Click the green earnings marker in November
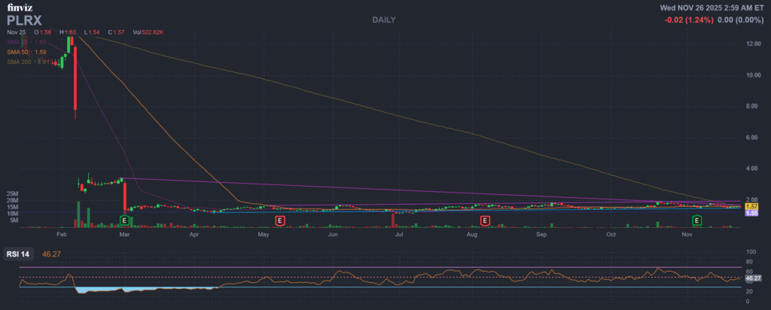The height and width of the screenshot is (310, 771). (x=697, y=220)
